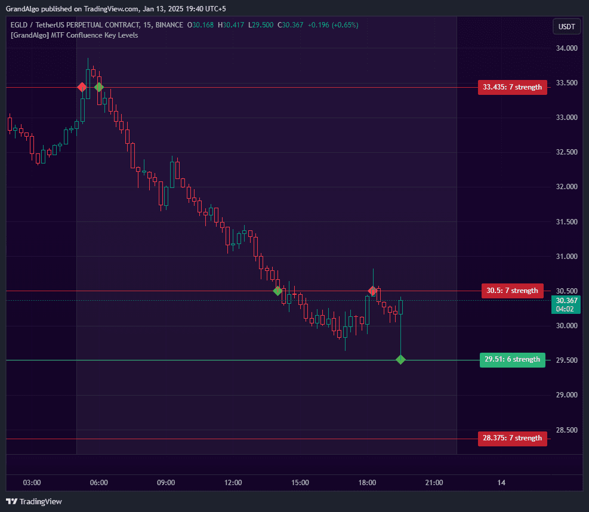
Task: Select the green diamond marker beside the red one at 33.435
Action: point(99,87)
